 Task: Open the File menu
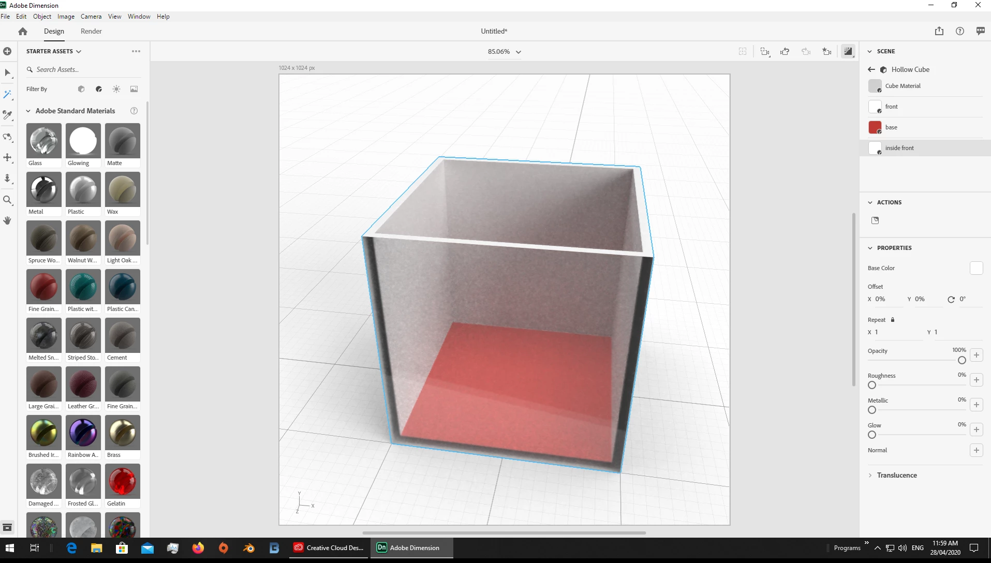[5, 17]
